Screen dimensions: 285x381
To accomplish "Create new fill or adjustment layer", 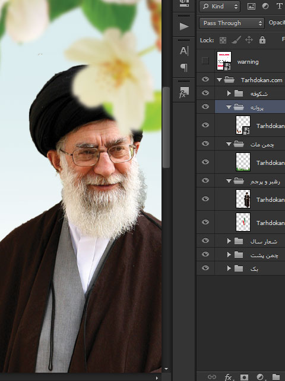I will coord(260,377).
